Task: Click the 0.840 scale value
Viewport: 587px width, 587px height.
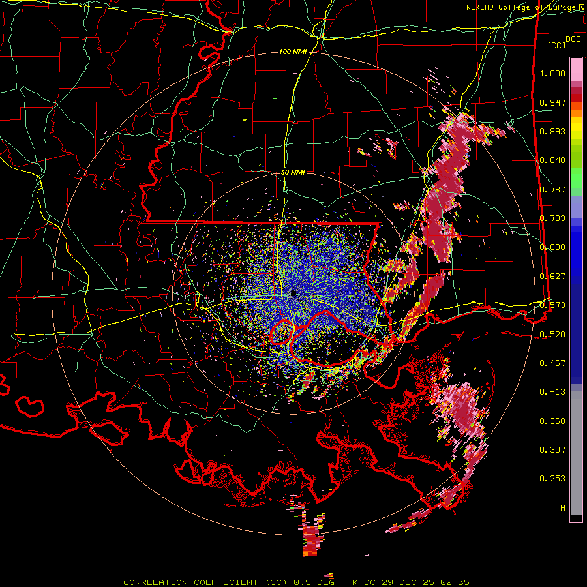Action: coord(552,160)
